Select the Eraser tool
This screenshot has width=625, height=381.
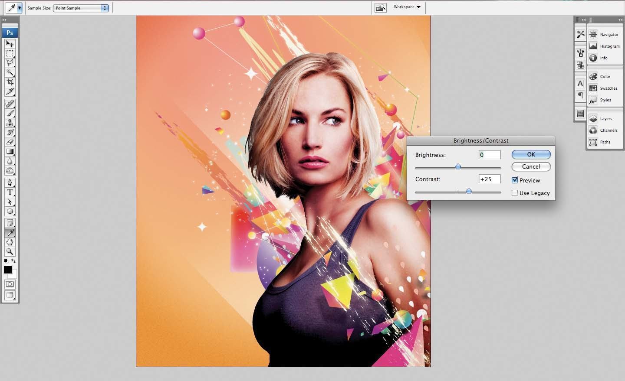click(10, 142)
